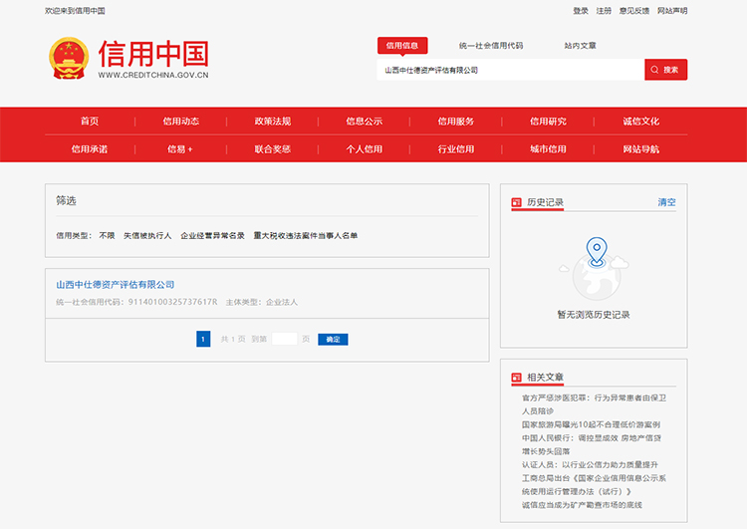The image size is (747, 529).
Task: Click the Credit China national emblem logo
Action: click(68, 59)
